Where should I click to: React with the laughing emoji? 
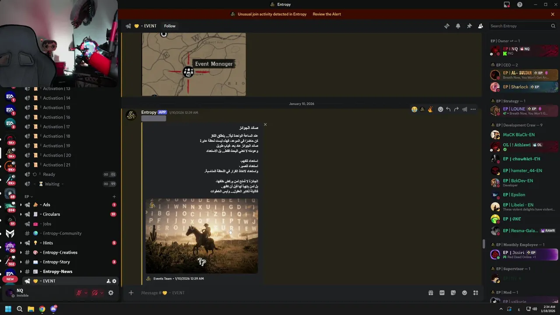coord(414,109)
